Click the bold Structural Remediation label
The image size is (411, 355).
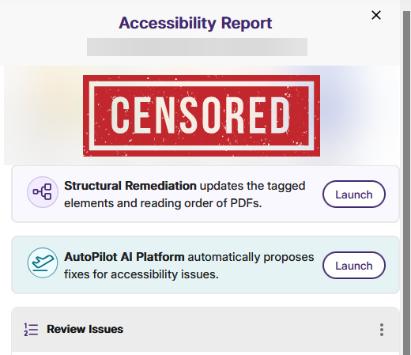(x=130, y=186)
